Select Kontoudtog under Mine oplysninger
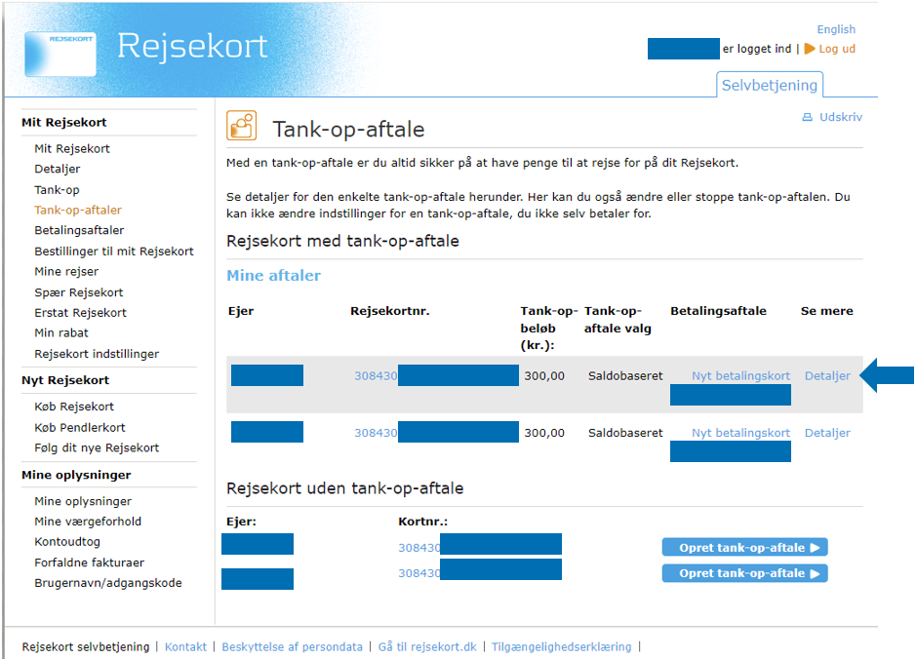 pos(67,541)
